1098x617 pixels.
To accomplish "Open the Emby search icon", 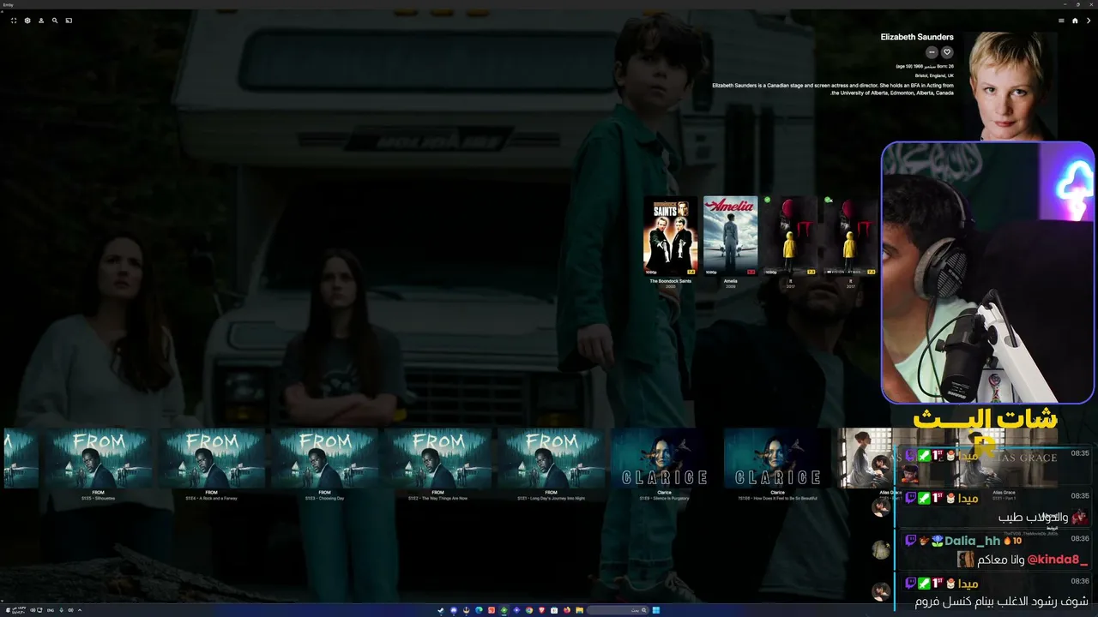I will (55, 21).
